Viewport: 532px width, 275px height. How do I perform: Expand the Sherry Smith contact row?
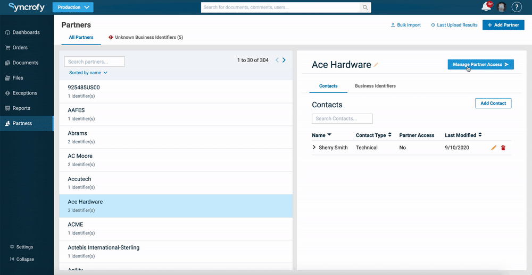[x=314, y=148]
